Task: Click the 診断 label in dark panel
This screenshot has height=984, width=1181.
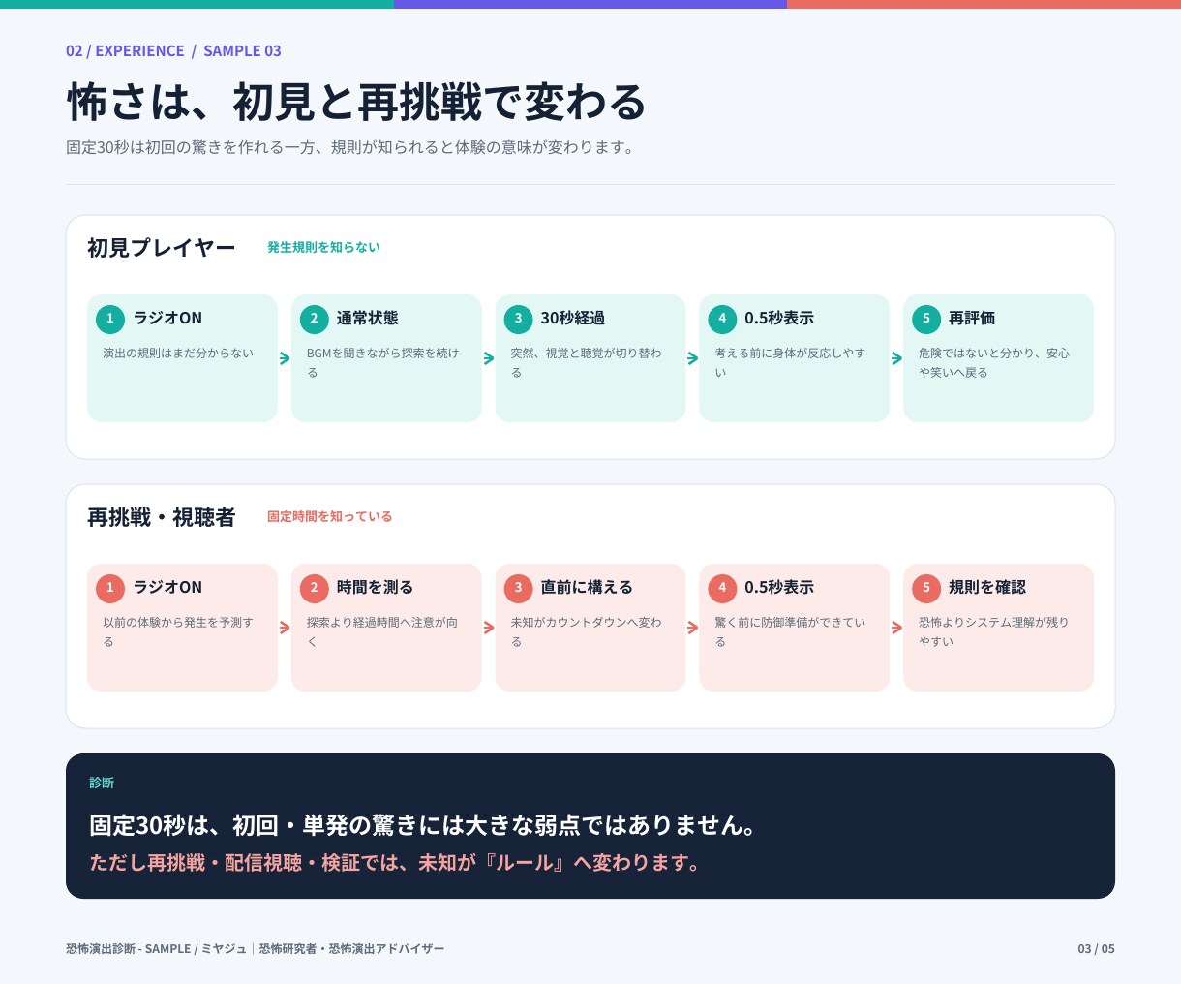Action: pos(102,783)
